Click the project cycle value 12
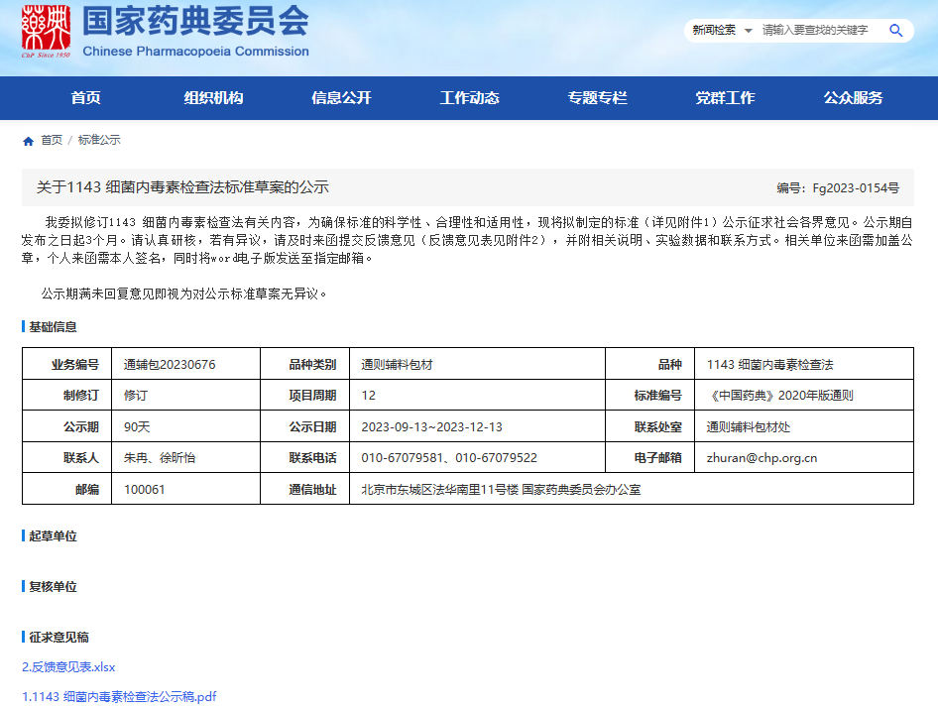Viewport: 938px width, 709px height. pos(369,396)
